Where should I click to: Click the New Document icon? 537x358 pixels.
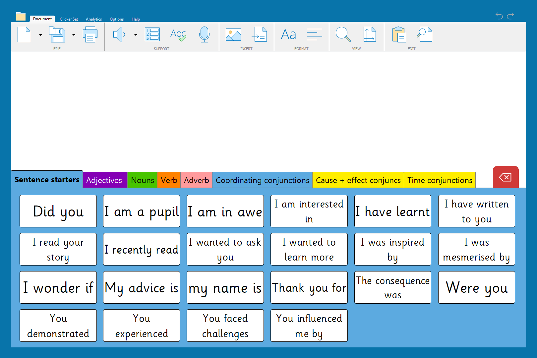coord(24,34)
